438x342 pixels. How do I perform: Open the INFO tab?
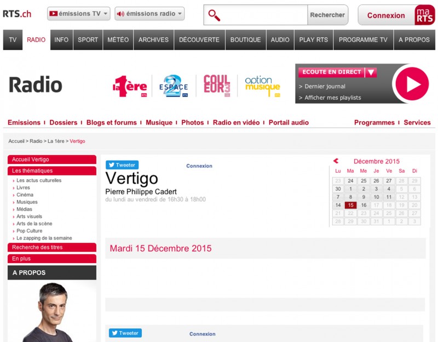click(x=61, y=39)
